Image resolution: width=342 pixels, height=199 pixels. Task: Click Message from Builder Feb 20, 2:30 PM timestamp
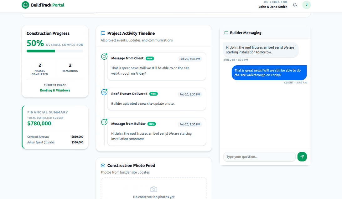coord(190,124)
